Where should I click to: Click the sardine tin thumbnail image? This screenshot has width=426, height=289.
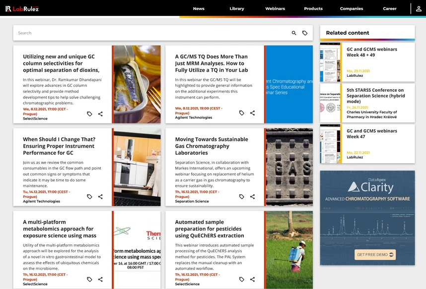pyautogui.click(x=137, y=84)
